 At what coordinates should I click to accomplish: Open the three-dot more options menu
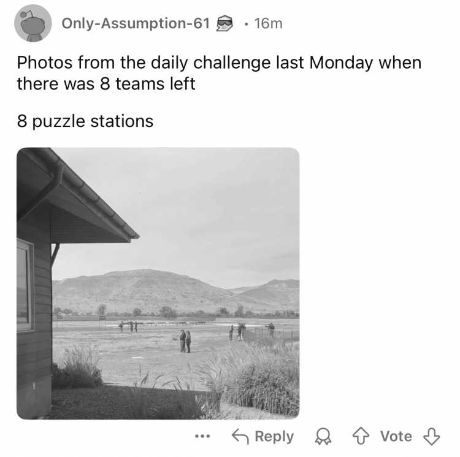(x=202, y=436)
